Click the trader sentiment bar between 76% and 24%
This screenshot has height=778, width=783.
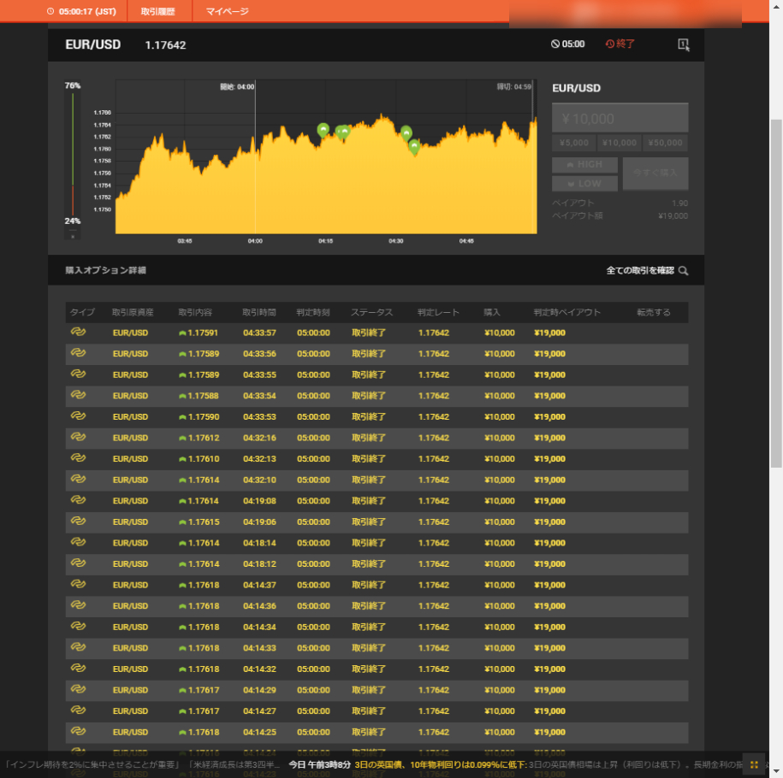coord(73,153)
